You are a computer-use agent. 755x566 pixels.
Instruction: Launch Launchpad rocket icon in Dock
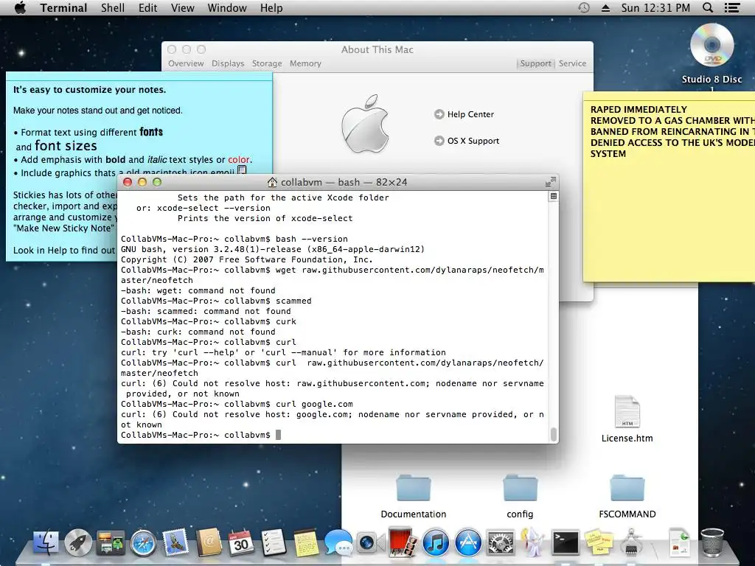[78, 542]
